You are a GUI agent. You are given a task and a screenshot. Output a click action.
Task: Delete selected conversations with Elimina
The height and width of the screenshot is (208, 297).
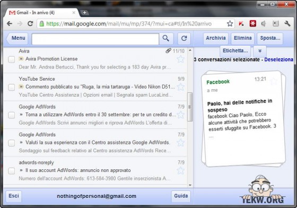[x=243, y=38]
